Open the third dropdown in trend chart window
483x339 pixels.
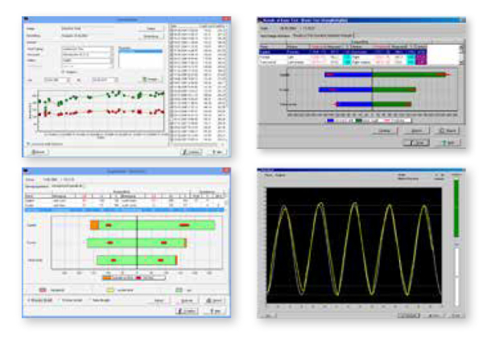pos(88,60)
